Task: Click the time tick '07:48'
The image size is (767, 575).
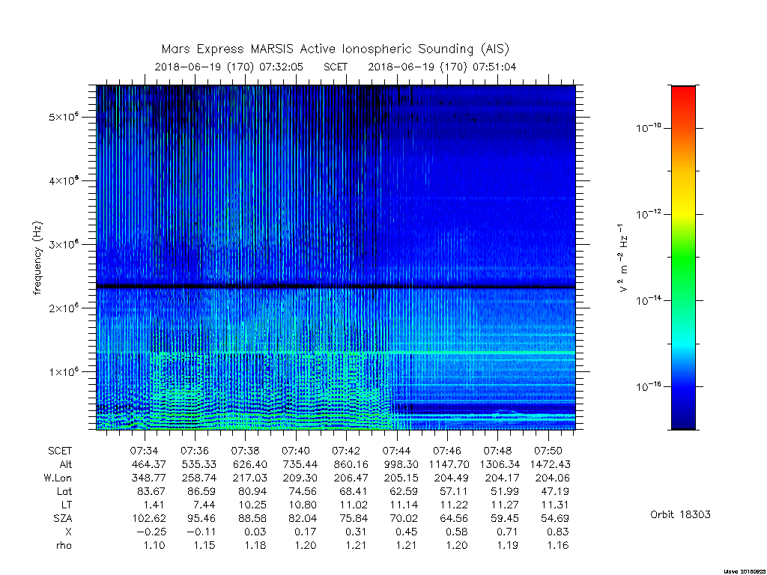Action: coord(497,451)
